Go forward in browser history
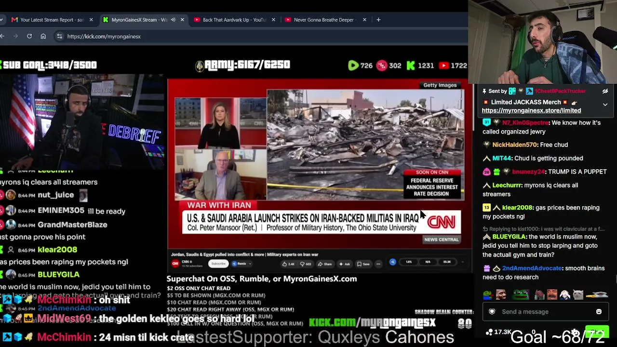Viewport: 617px width, 347px height. 16,36
